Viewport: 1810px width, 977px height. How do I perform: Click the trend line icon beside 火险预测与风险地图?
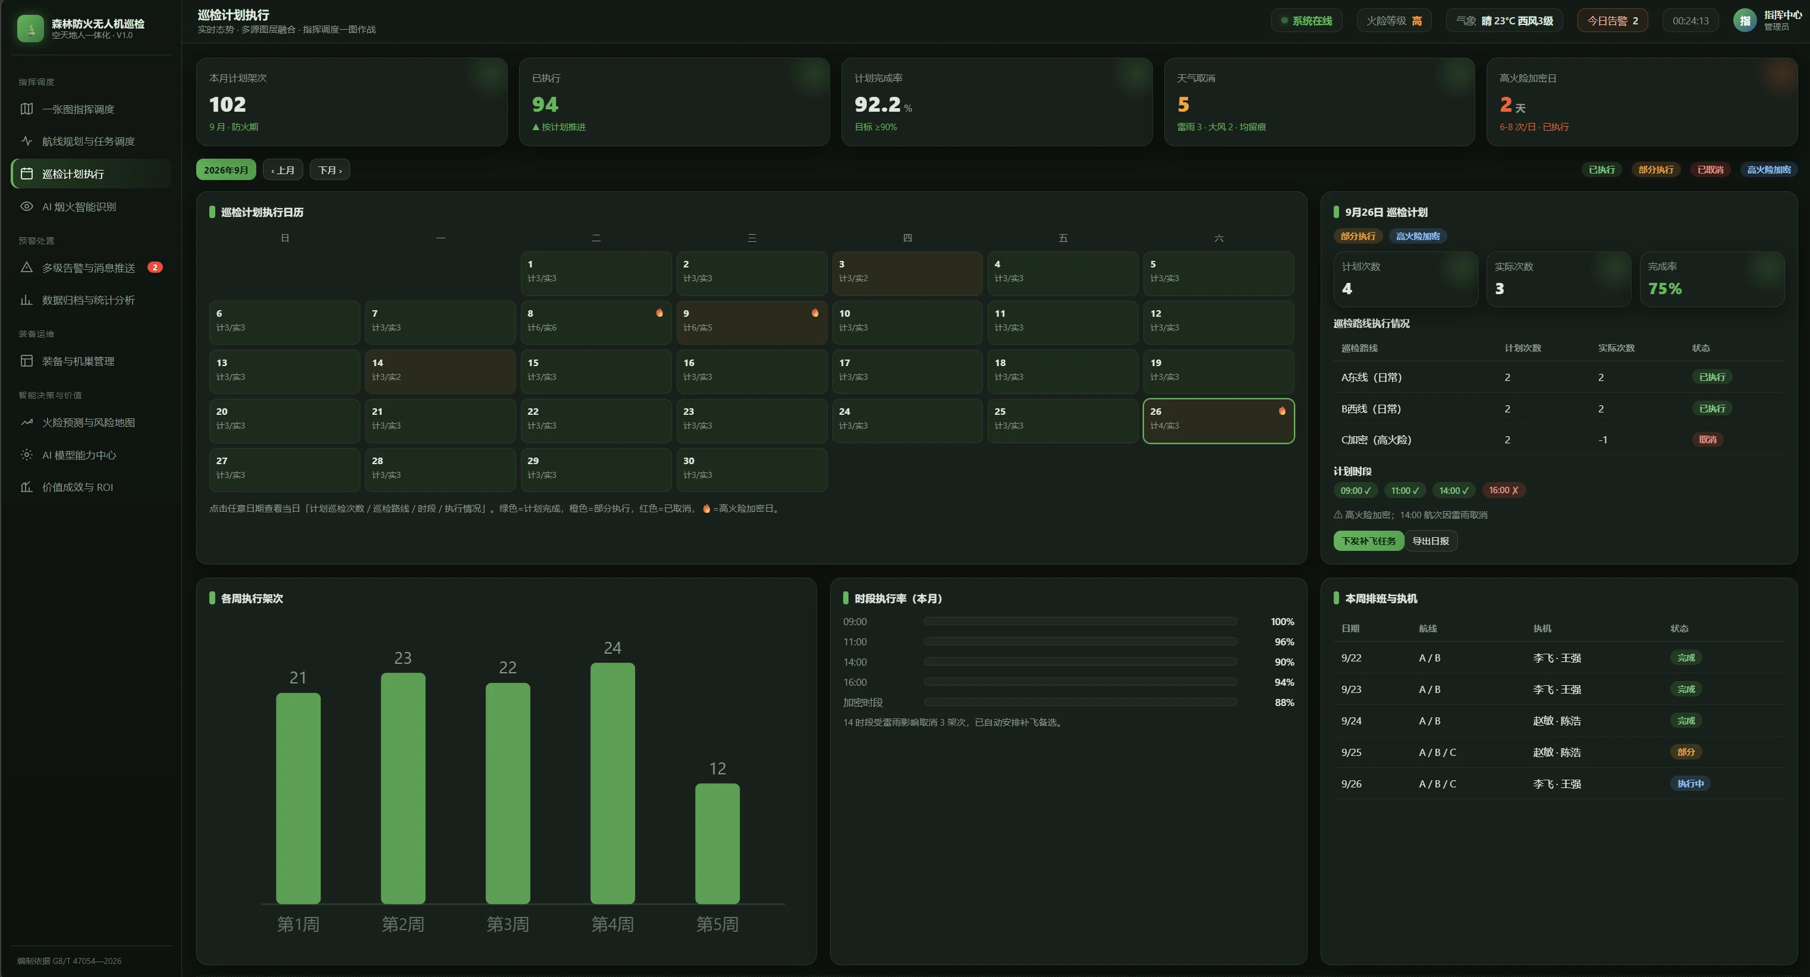pos(27,422)
